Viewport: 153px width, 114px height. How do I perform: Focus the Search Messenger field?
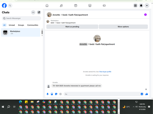click(21, 18)
